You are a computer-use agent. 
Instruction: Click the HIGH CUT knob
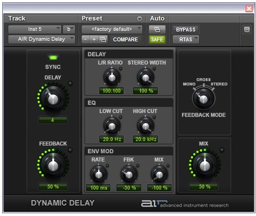146,126
